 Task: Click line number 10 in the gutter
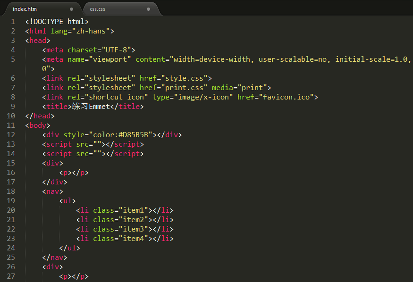(x=11, y=116)
